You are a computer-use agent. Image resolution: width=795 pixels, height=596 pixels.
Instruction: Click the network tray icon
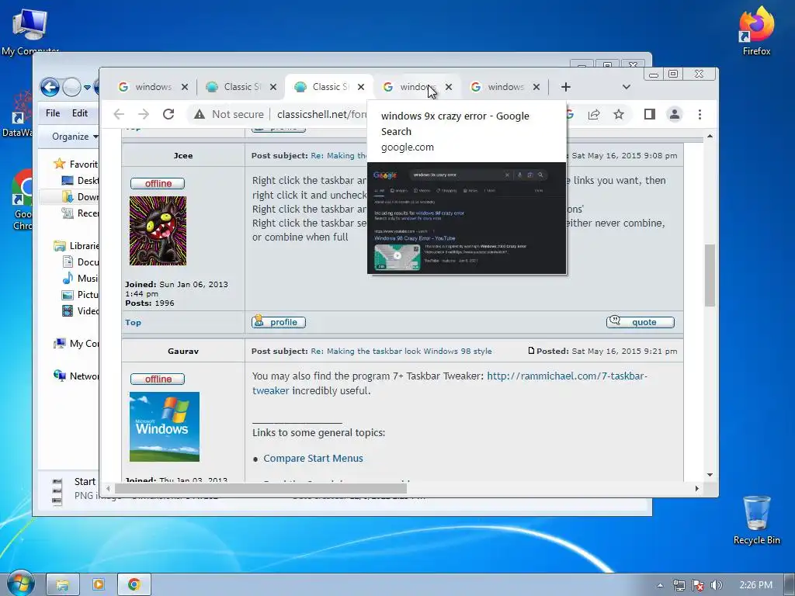tap(679, 585)
